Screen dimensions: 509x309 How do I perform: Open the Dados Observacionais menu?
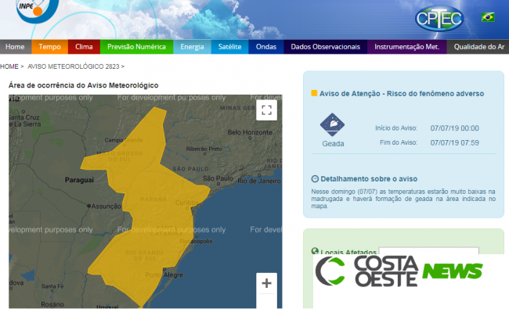[x=326, y=47]
